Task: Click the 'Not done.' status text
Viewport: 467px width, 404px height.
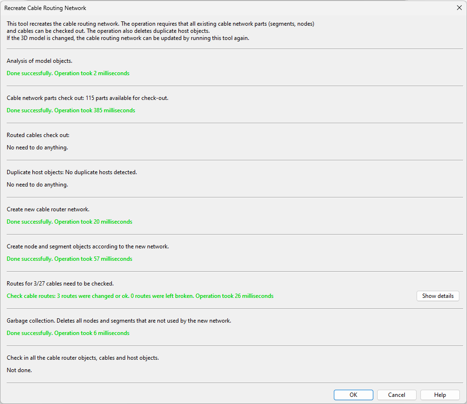Action: (x=19, y=370)
